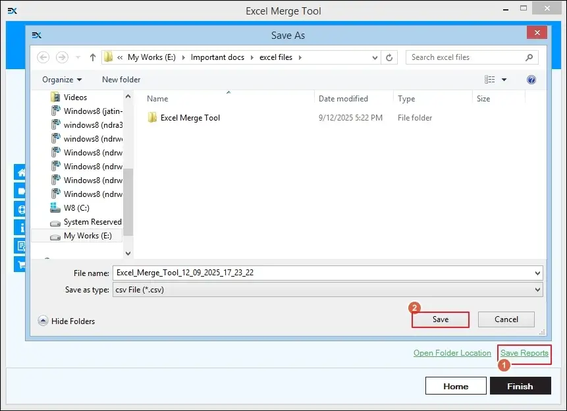Click the info icon in left sidebar

(20, 226)
